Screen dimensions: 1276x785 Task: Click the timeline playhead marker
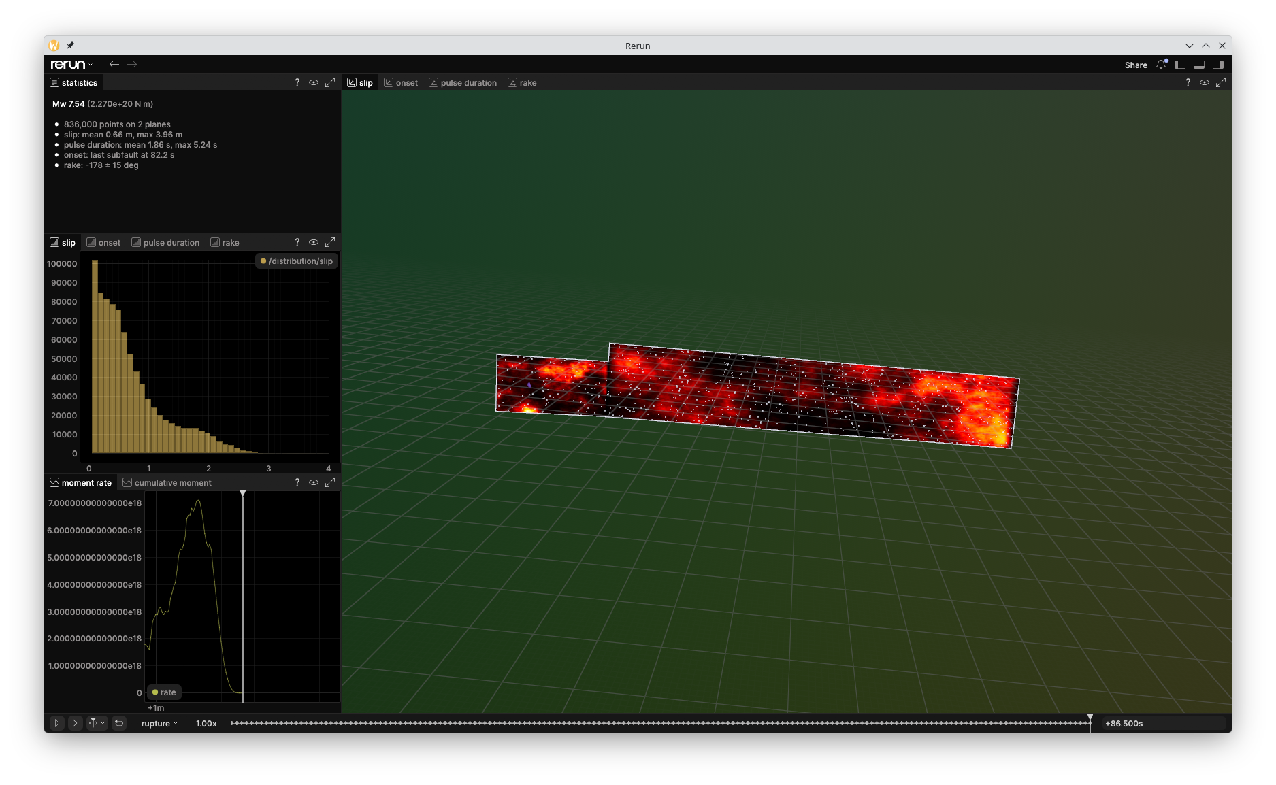(x=1090, y=718)
